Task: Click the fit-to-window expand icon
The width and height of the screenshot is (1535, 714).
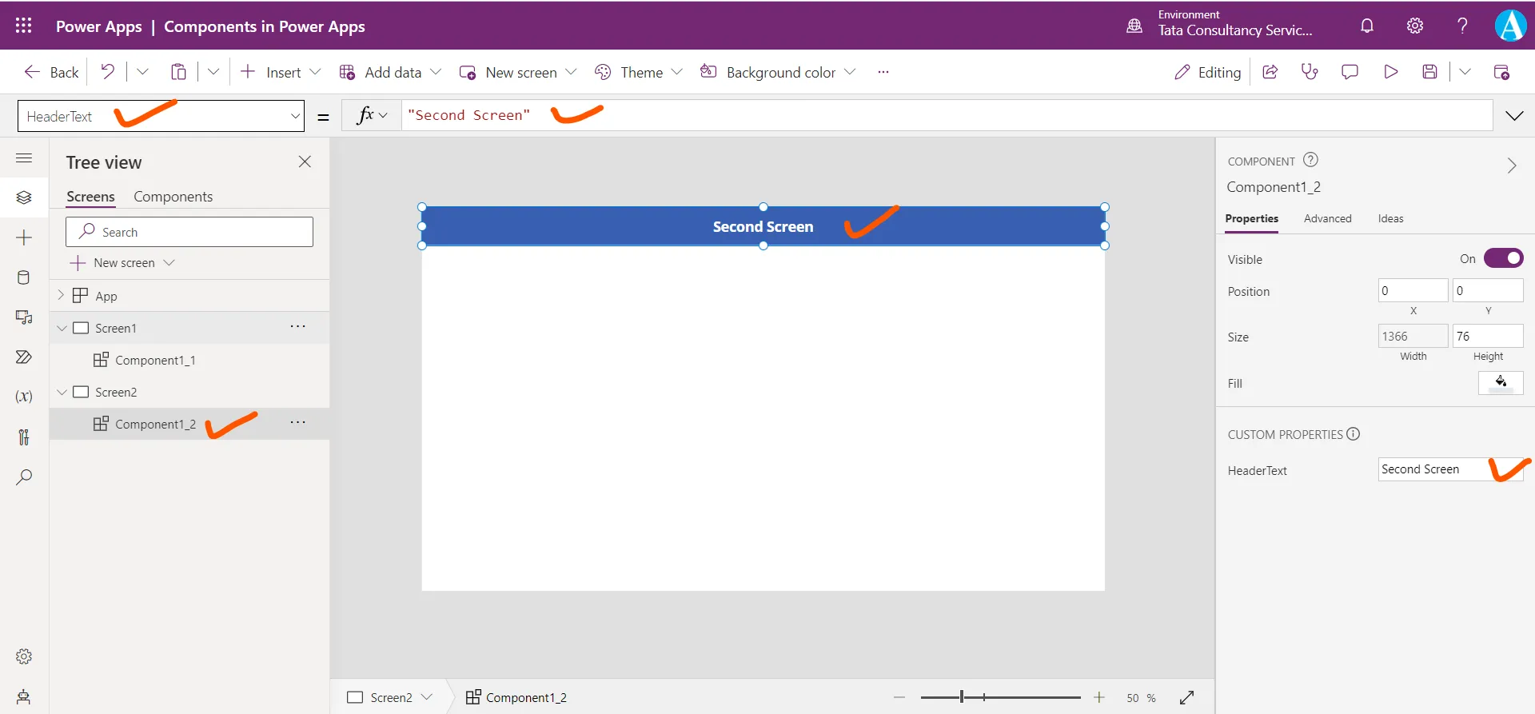Action: (x=1187, y=697)
